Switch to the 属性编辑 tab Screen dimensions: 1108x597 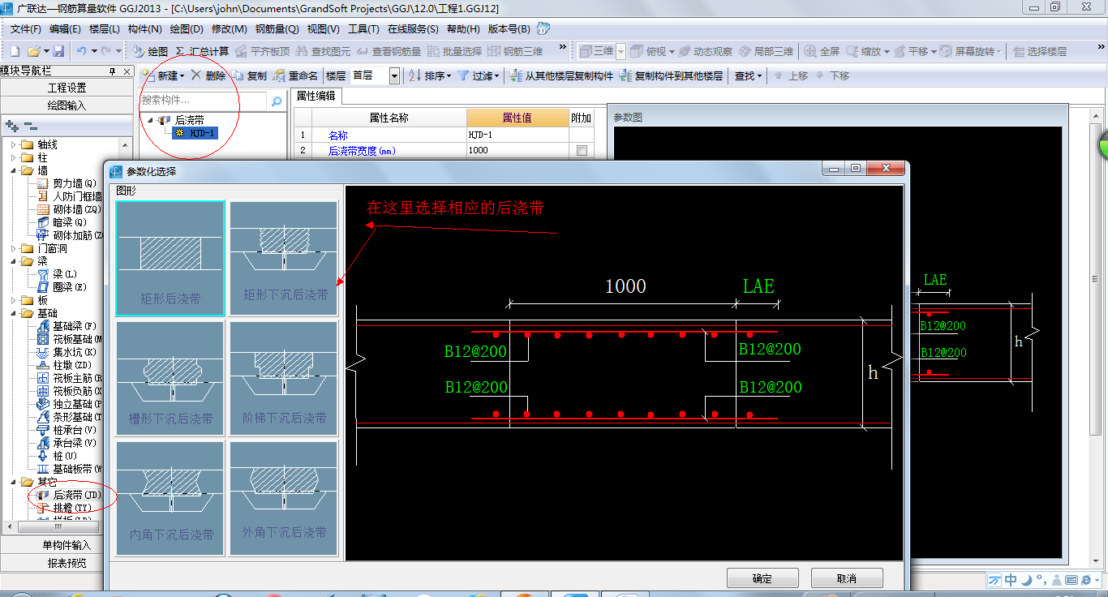pos(317,96)
